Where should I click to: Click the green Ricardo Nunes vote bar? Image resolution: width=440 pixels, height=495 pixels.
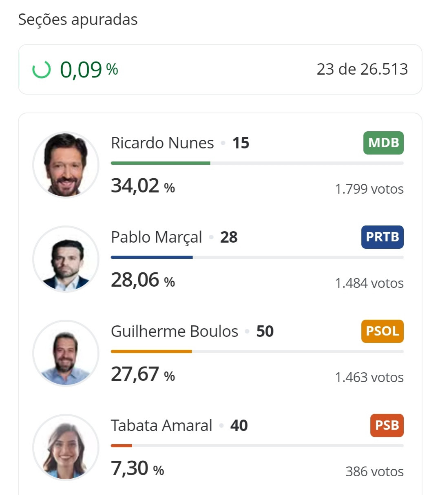161,163
